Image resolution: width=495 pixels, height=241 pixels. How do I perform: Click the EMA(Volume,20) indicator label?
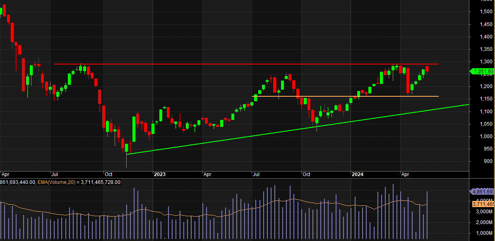[57, 182]
